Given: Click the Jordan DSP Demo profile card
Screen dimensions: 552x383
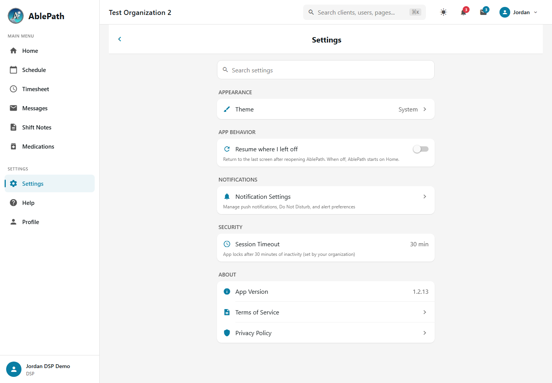Looking at the screenshot, I should (49, 369).
